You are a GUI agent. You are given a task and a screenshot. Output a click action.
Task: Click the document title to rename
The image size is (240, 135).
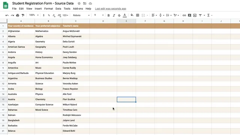click(43, 3)
